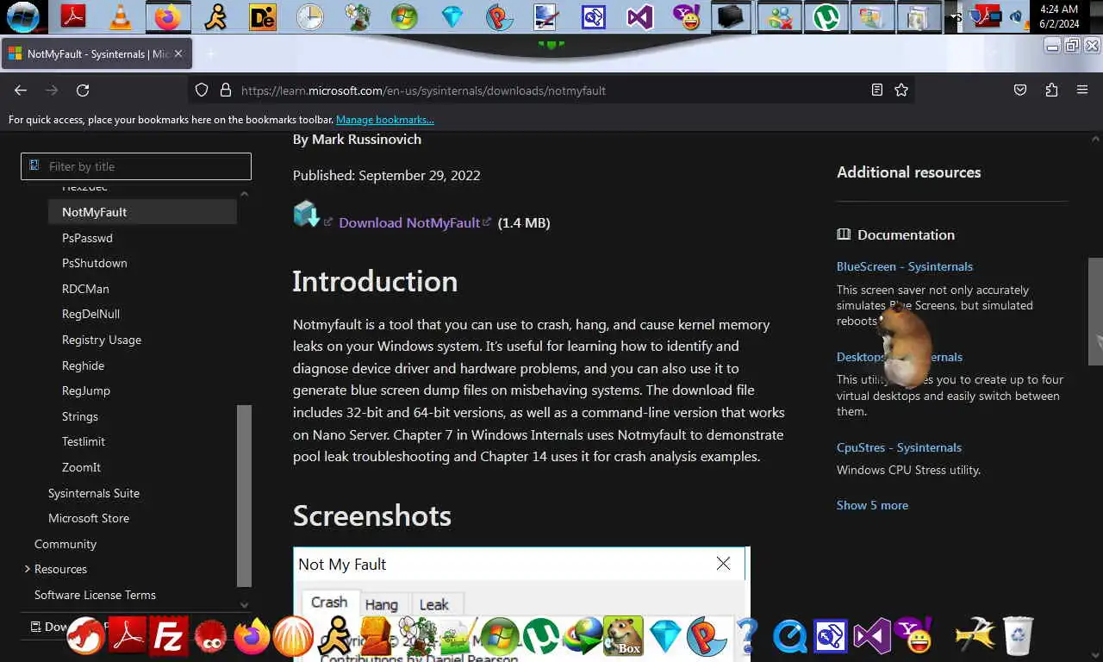Open the Box gopher icon in the dock

coord(624,636)
